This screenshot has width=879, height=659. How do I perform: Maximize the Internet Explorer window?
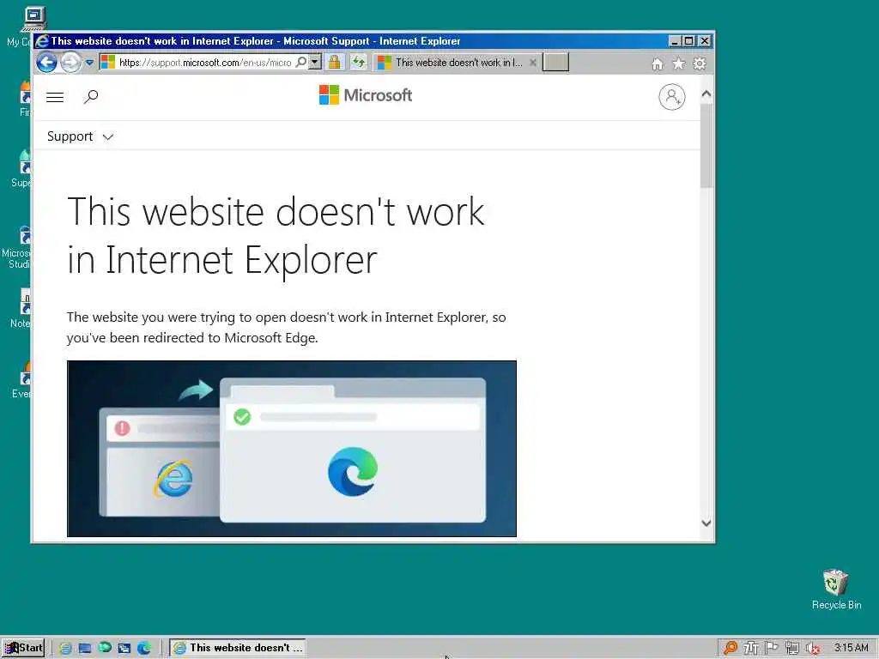689,41
